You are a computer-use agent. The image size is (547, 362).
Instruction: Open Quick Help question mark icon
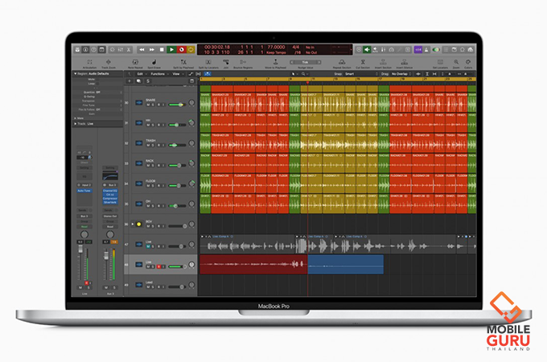tap(93, 50)
